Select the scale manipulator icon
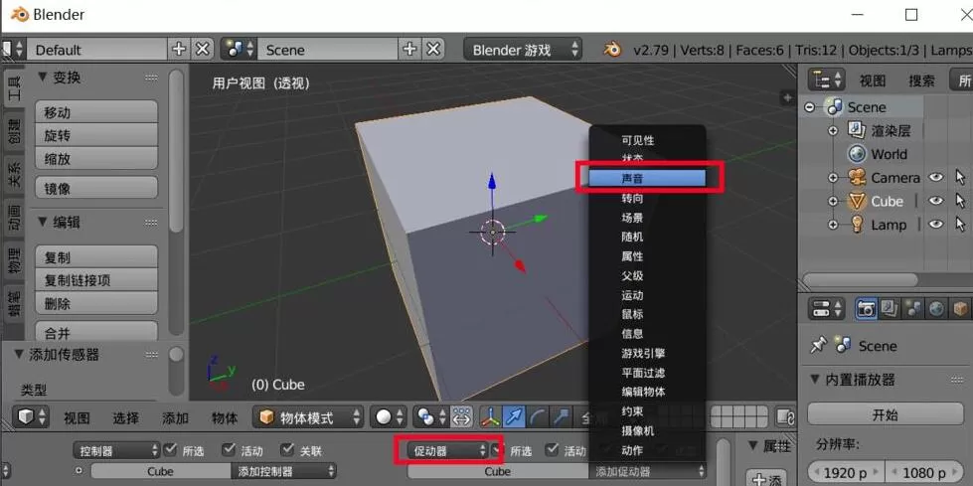973x486 pixels. [561, 417]
